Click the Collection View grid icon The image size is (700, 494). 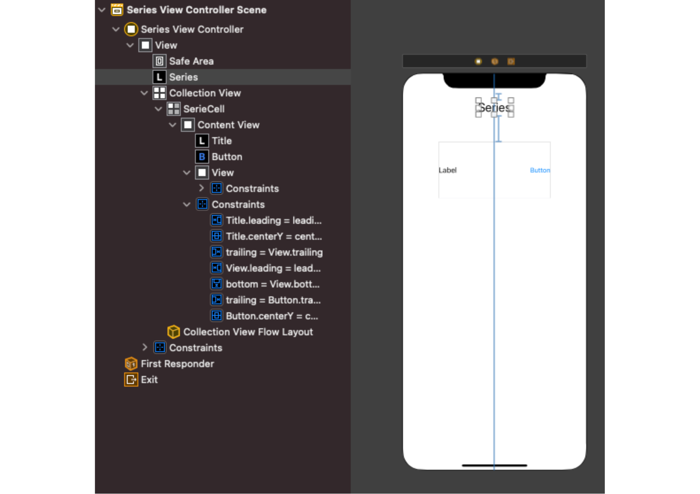point(159,93)
